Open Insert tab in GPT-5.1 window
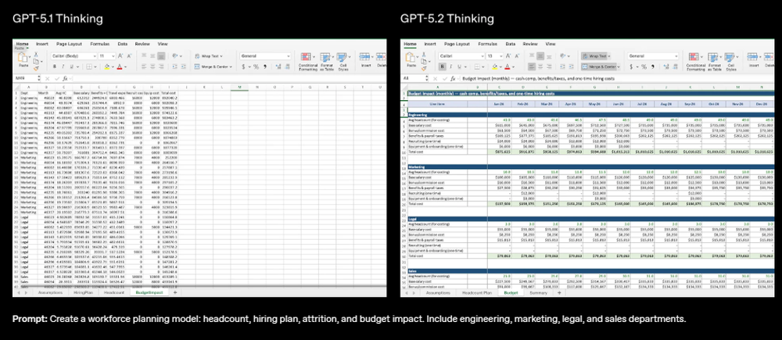 (42, 44)
